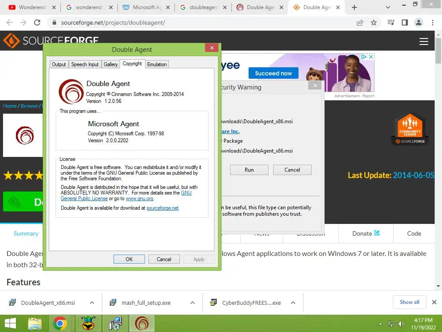This screenshot has height=332, width=442.
Task: Click the Succeed now ad button
Action: click(273, 73)
